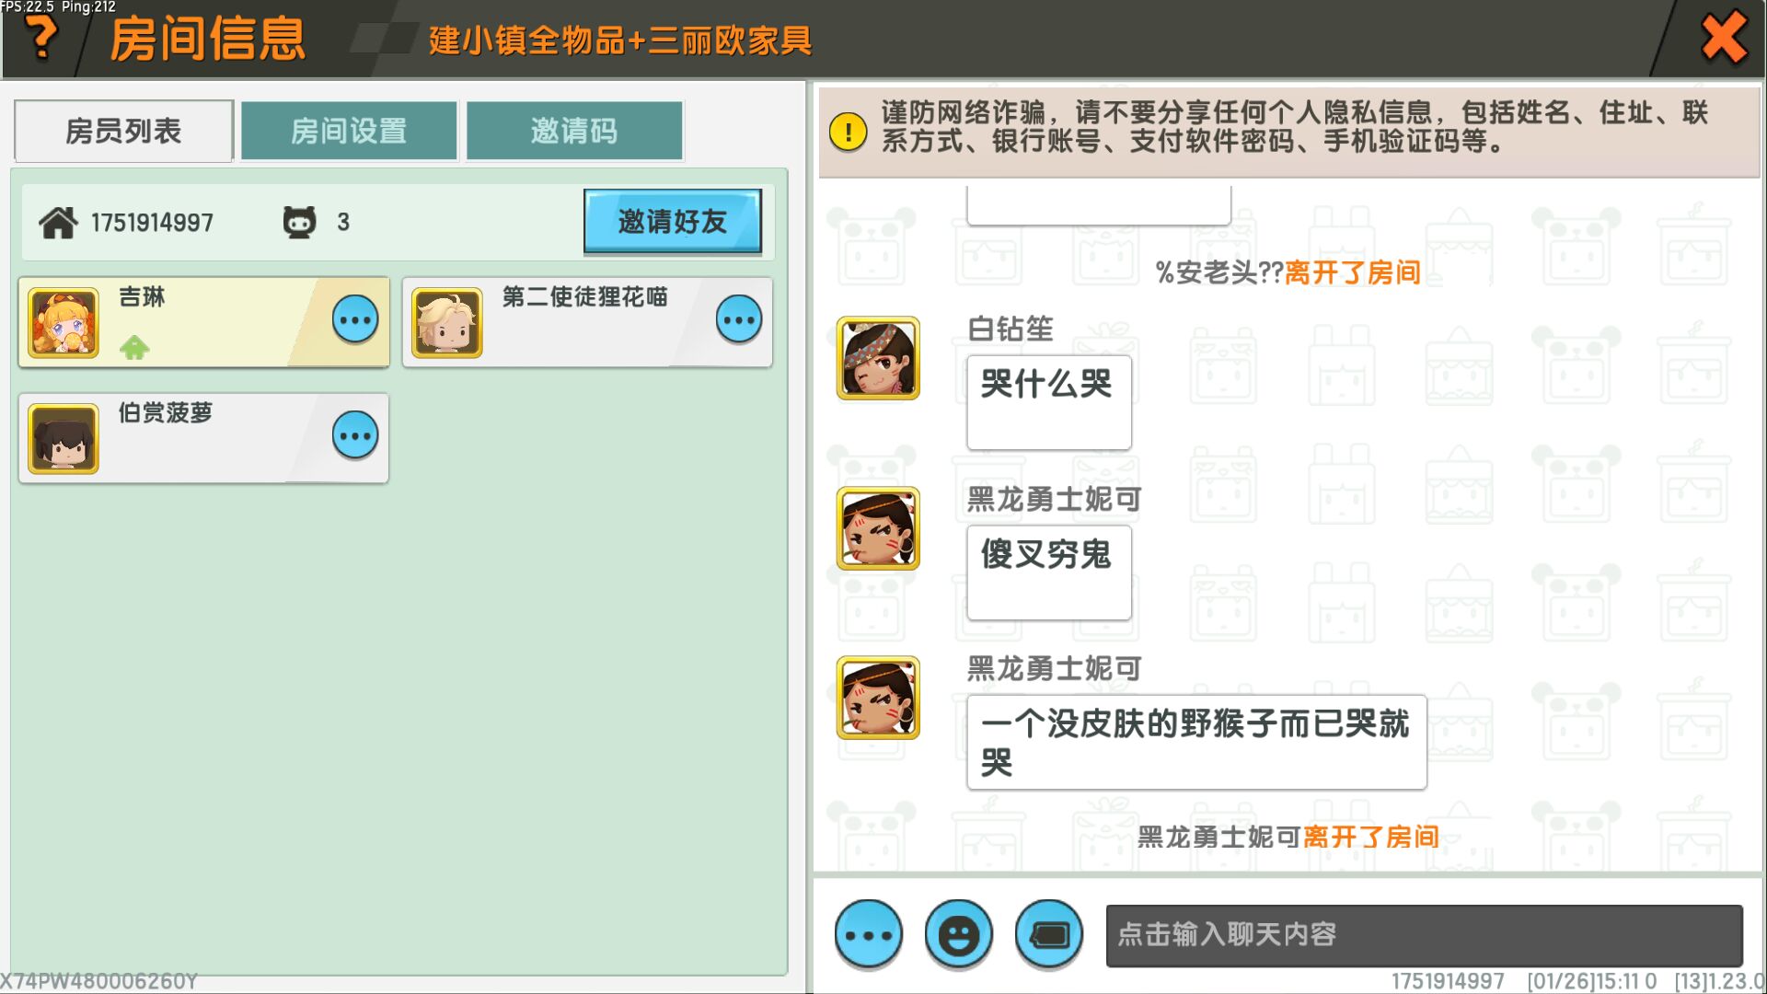Screen dimensions: 1767x994
Task: Click the chat input field
Action: tap(1423, 935)
